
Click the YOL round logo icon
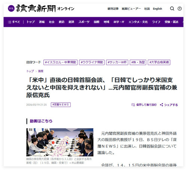click(11, 9)
